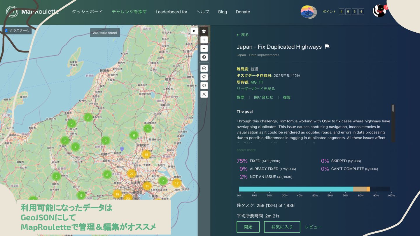Click the ポイント score digits
The image size is (420, 236).
351,12
